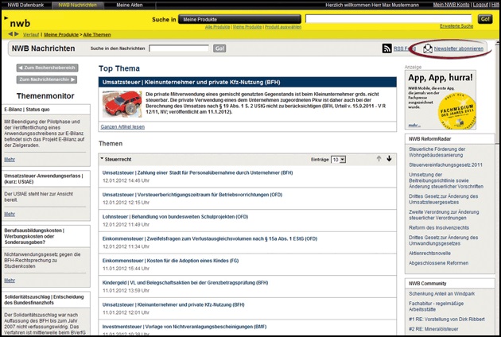Collapse the Steuerrecht section
Screen dimensions: 501x337
pos(102,160)
